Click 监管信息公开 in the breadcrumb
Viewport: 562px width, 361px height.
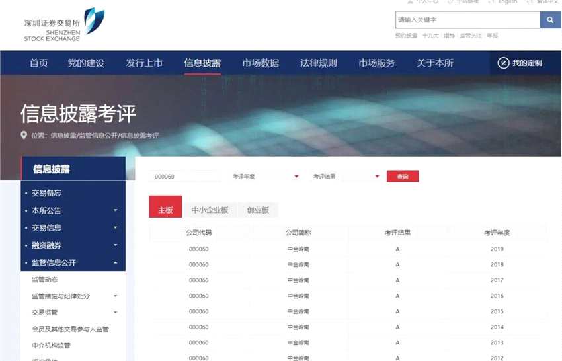[x=98, y=135]
